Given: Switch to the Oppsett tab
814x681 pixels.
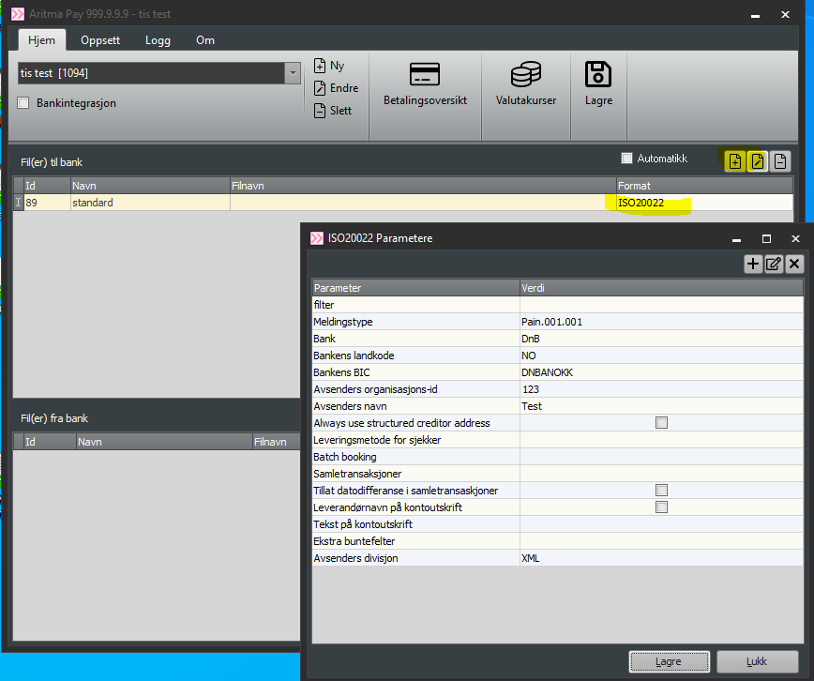Looking at the screenshot, I should click(99, 40).
